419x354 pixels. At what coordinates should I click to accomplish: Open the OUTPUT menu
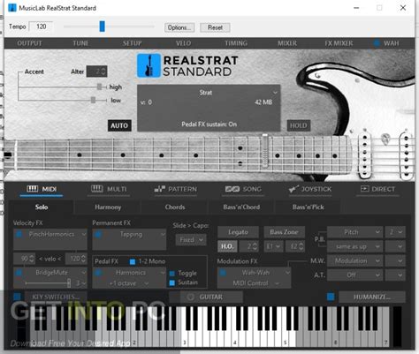click(x=29, y=43)
